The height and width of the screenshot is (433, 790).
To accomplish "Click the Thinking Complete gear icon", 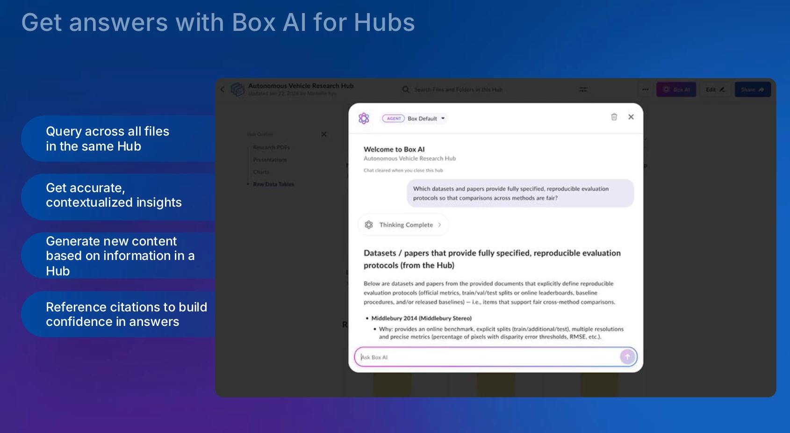I will pyautogui.click(x=369, y=225).
